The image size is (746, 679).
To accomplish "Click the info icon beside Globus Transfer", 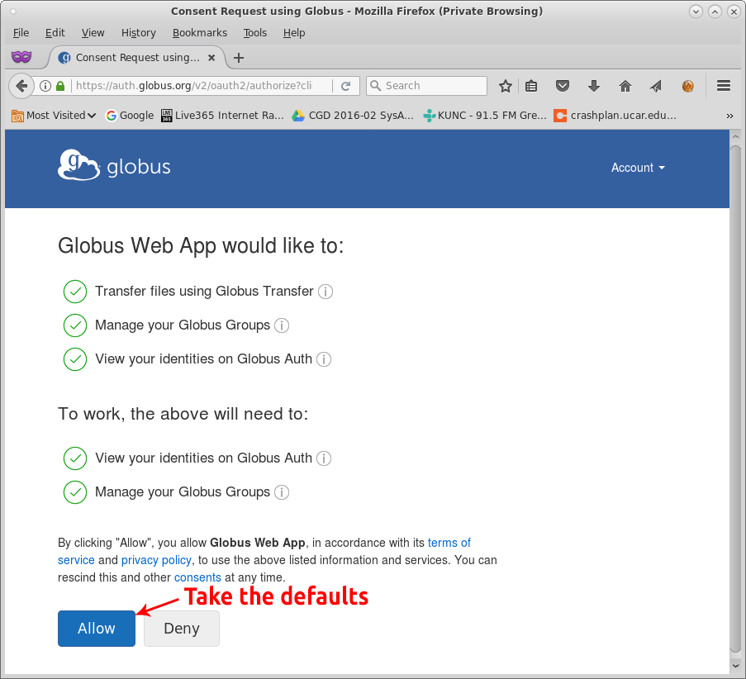I will 325,292.
